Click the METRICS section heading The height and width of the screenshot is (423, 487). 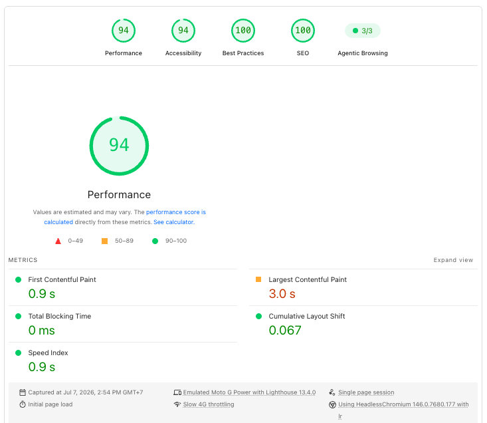click(23, 260)
